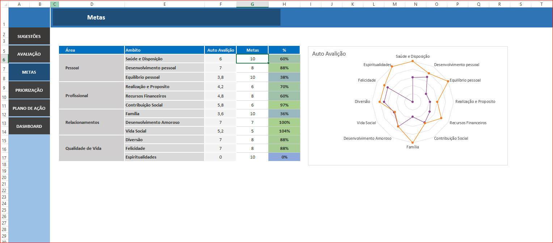553x243 pixels.
Task: Select column H header
Action: [x=284, y=4]
